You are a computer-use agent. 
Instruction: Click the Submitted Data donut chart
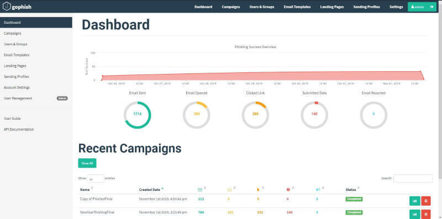pyautogui.click(x=314, y=115)
